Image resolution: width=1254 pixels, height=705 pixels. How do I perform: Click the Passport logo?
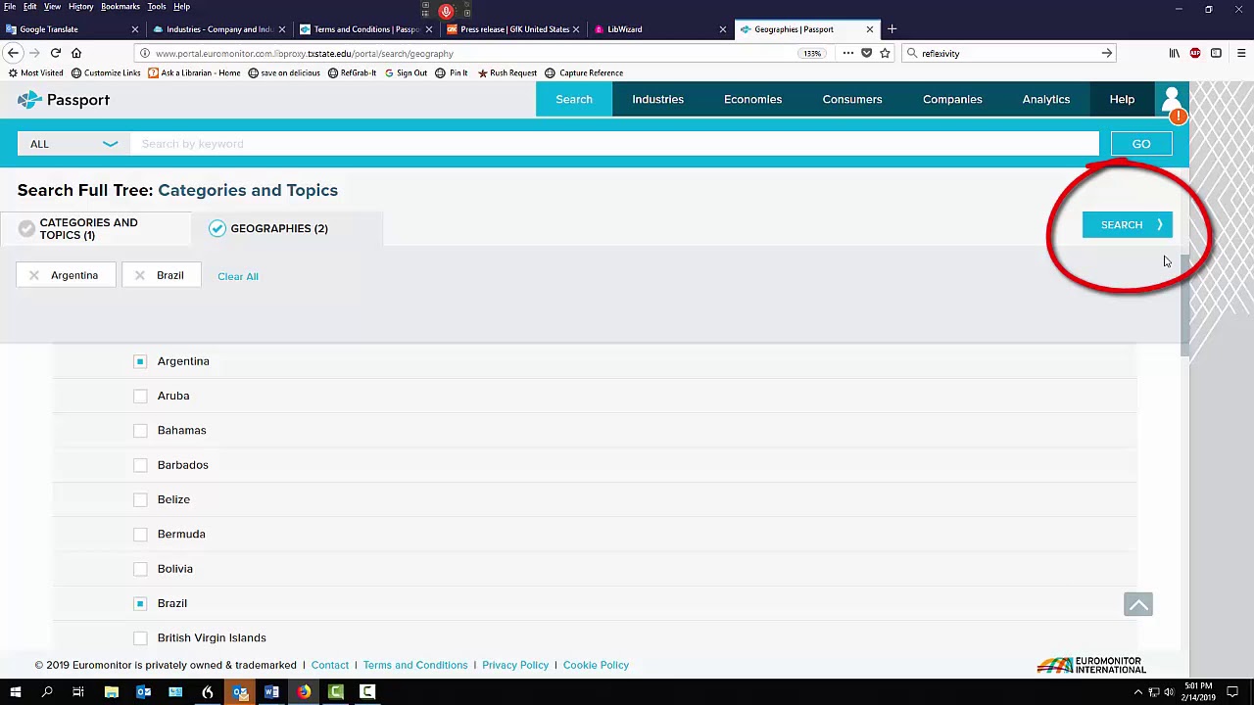64,100
